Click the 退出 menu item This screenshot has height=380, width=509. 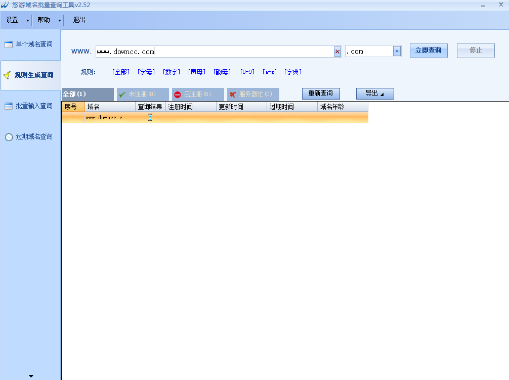(x=79, y=20)
